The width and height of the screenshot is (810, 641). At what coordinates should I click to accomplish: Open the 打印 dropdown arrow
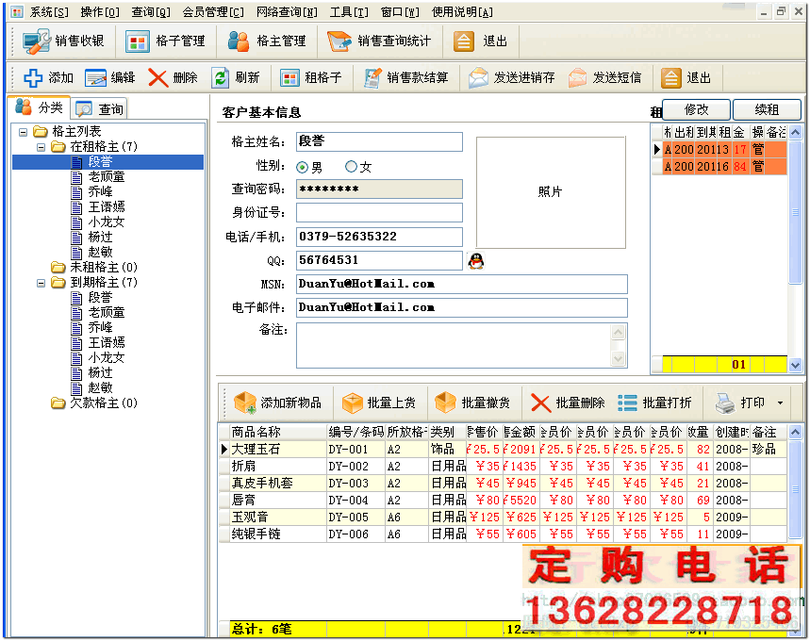point(780,403)
